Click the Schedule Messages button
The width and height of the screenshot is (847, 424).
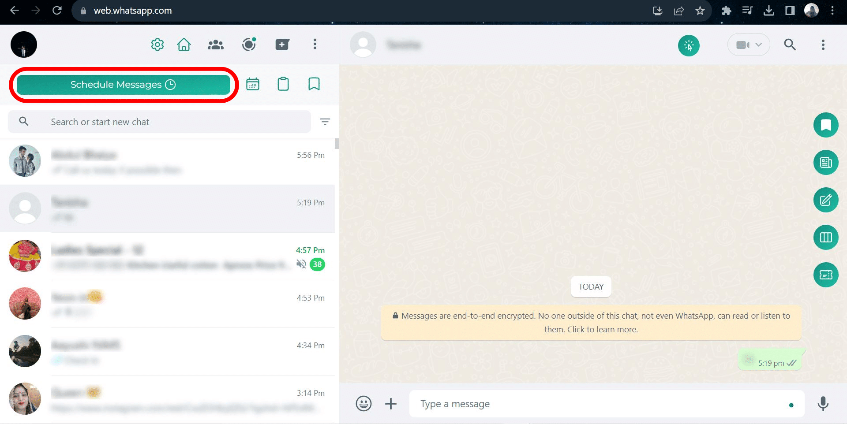click(123, 85)
